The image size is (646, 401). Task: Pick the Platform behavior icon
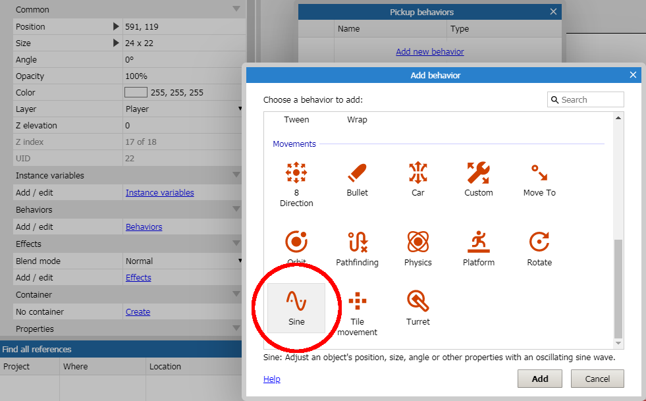[x=478, y=242]
